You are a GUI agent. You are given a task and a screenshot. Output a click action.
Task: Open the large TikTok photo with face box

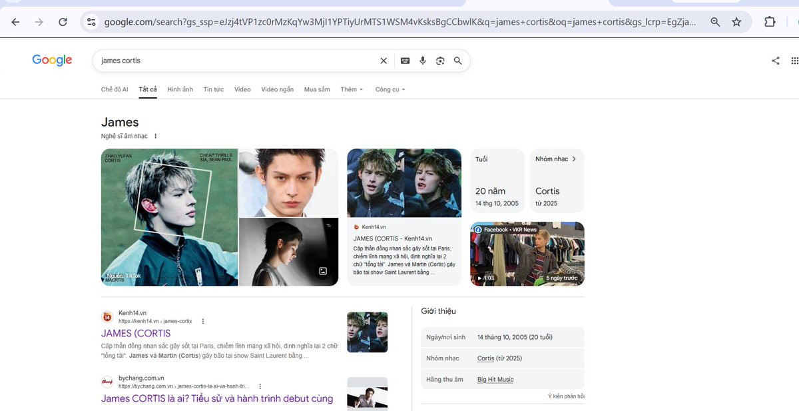(x=170, y=217)
